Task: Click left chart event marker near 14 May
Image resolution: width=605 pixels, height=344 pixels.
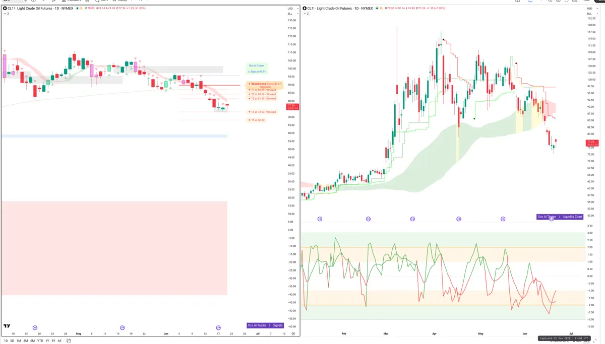Action: [x=123, y=327]
